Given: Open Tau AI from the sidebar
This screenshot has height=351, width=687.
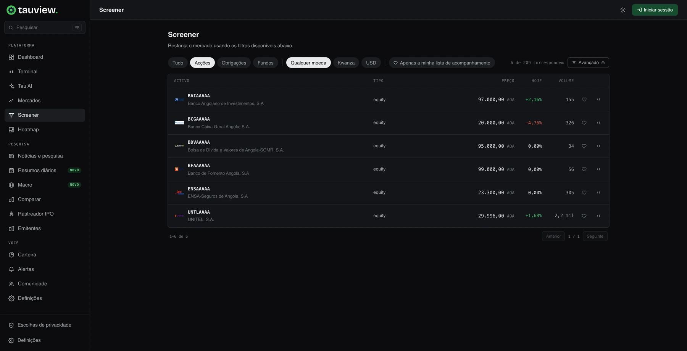Looking at the screenshot, I should (x=45, y=86).
